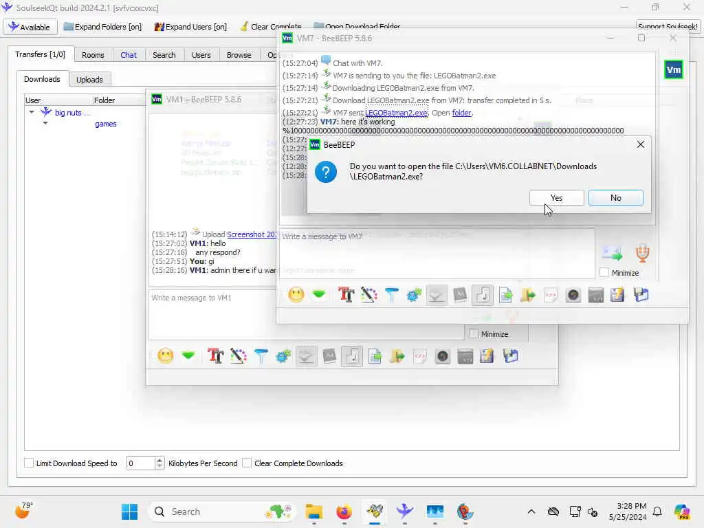Click the screenshot camera icon in VM7 toolbar

pos(573,295)
